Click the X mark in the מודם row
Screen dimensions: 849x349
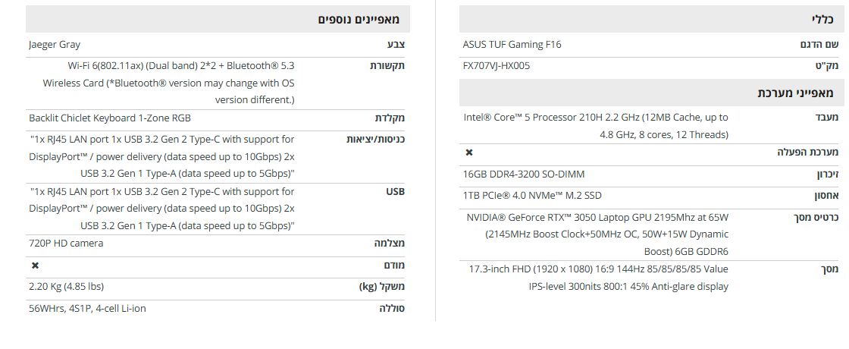point(35,266)
